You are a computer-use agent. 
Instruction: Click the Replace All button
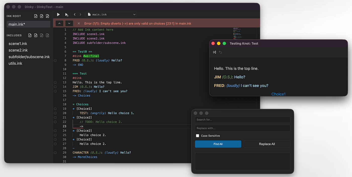point(267,144)
